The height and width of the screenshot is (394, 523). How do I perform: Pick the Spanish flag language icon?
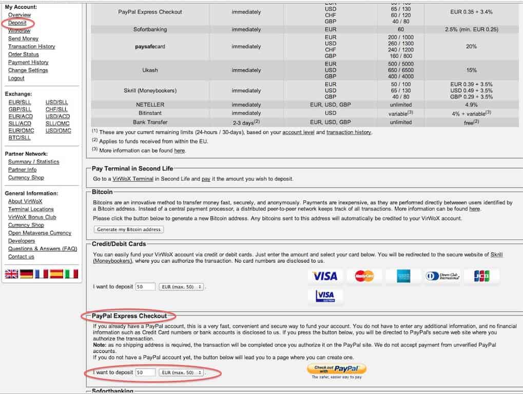[x=56, y=274]
